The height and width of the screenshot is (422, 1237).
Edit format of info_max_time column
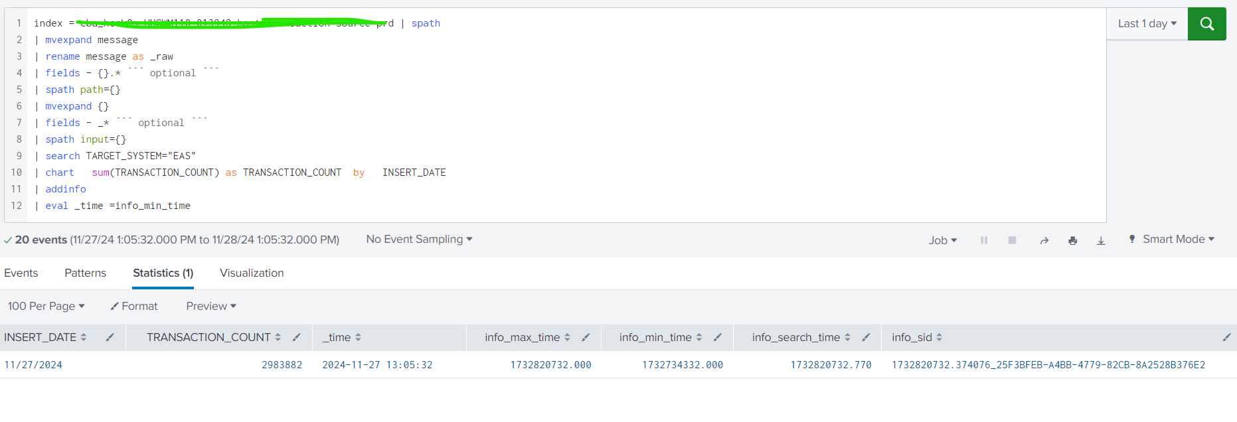[586, 337]
